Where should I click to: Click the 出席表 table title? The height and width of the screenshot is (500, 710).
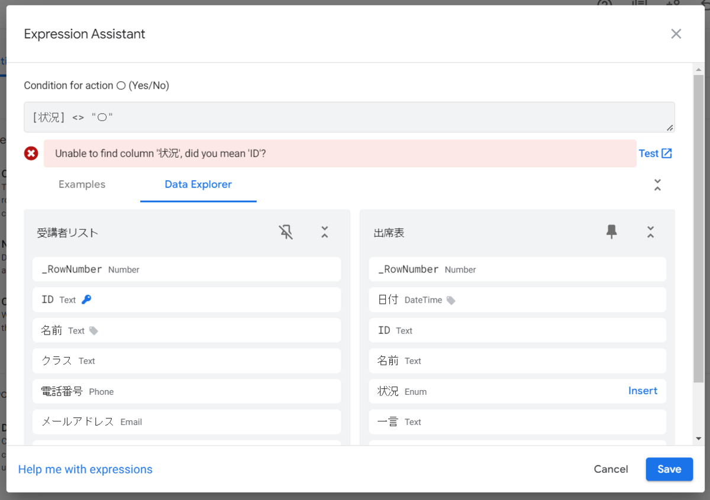pyautogui.click(x=389, y=233)
